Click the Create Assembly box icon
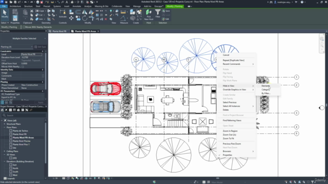Image resolution: width=328 pixels, height=184 pixels. 132,12
